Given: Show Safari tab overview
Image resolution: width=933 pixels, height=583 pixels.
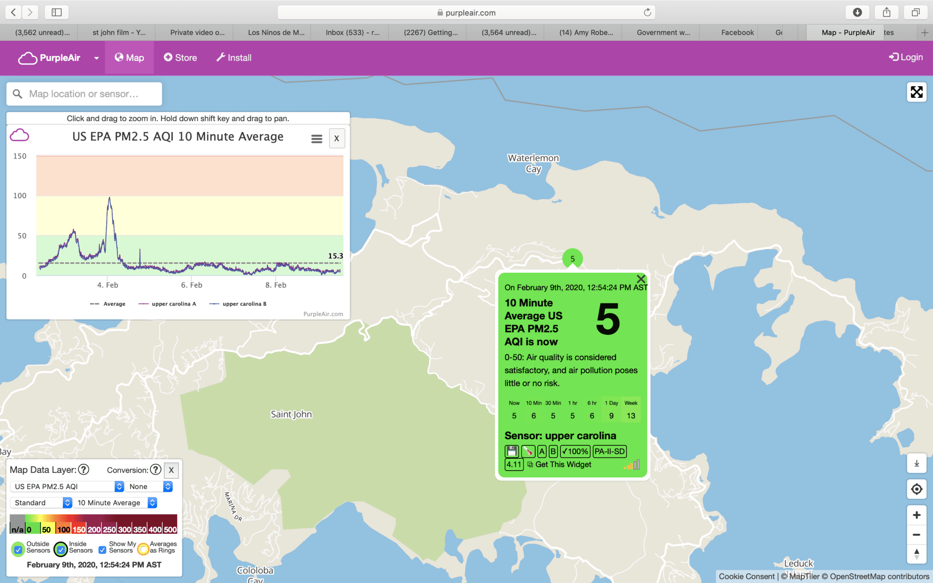Looking at the screenshot, I should pos(916,12).
